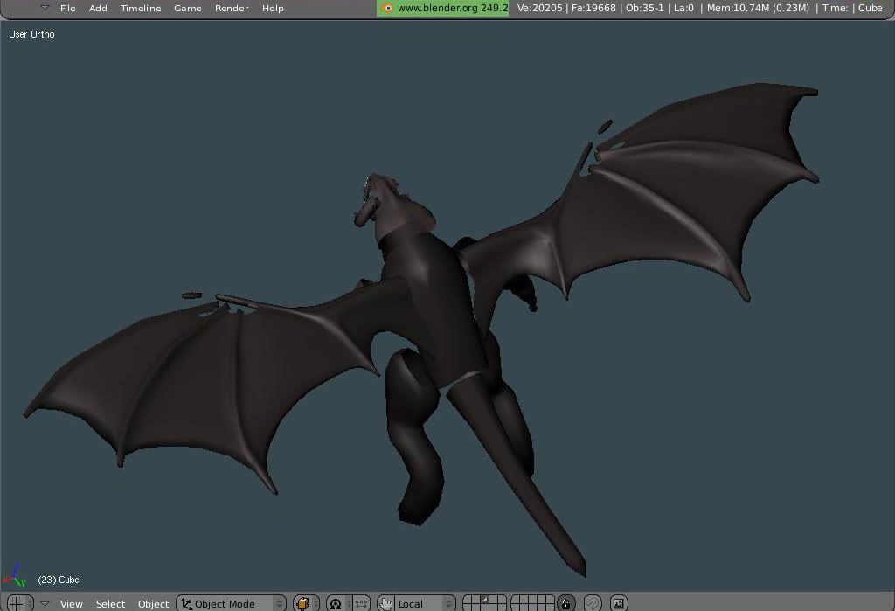Click the www.blender.org 249.2 link

(452, 8)
